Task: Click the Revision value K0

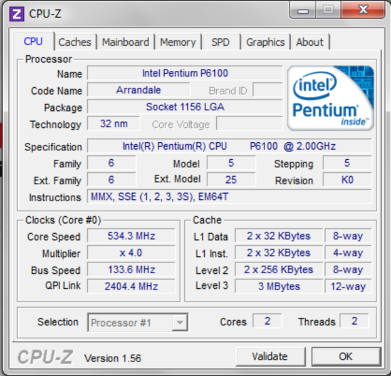Action: pyautogui.click(x=347, y=180)
